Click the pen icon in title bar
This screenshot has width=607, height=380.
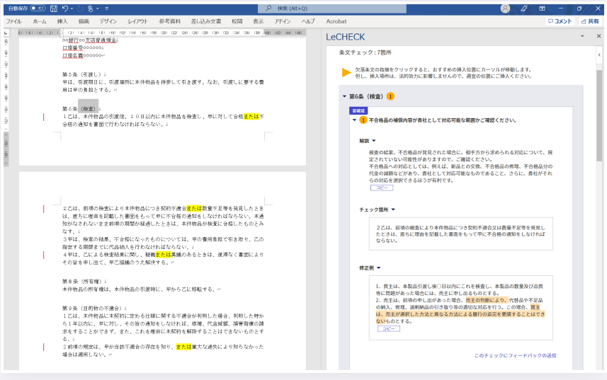(x=524, y=8)
